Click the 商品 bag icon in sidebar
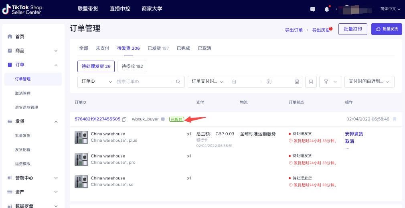Viewport: 405px width, 208px height. [x=10, y=51]
